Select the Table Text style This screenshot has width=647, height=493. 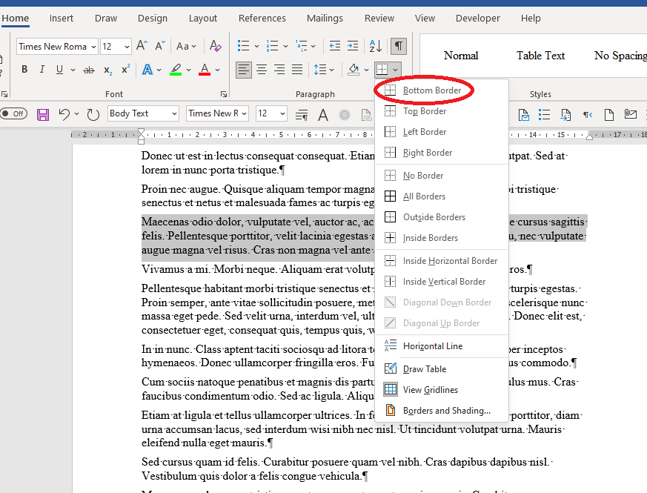540,56
